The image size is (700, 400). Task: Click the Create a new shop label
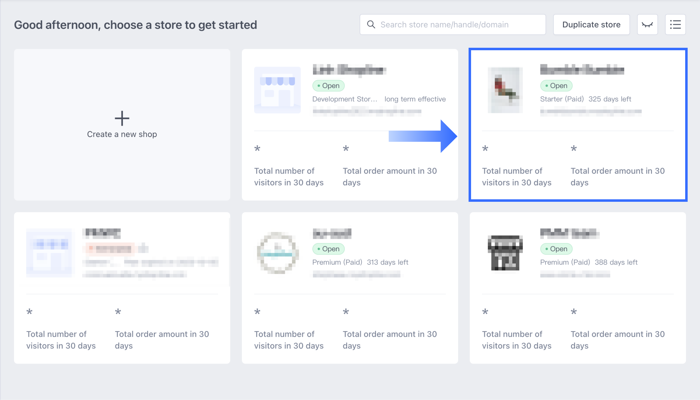click(122, 134)
